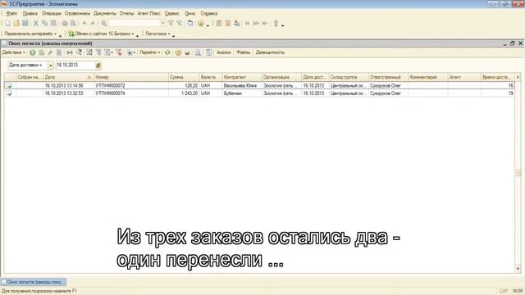This screenshot has width=525, height=295.
Task: Expand Переключить интерфейс dropdown
Action: click(x=30, y=34)
